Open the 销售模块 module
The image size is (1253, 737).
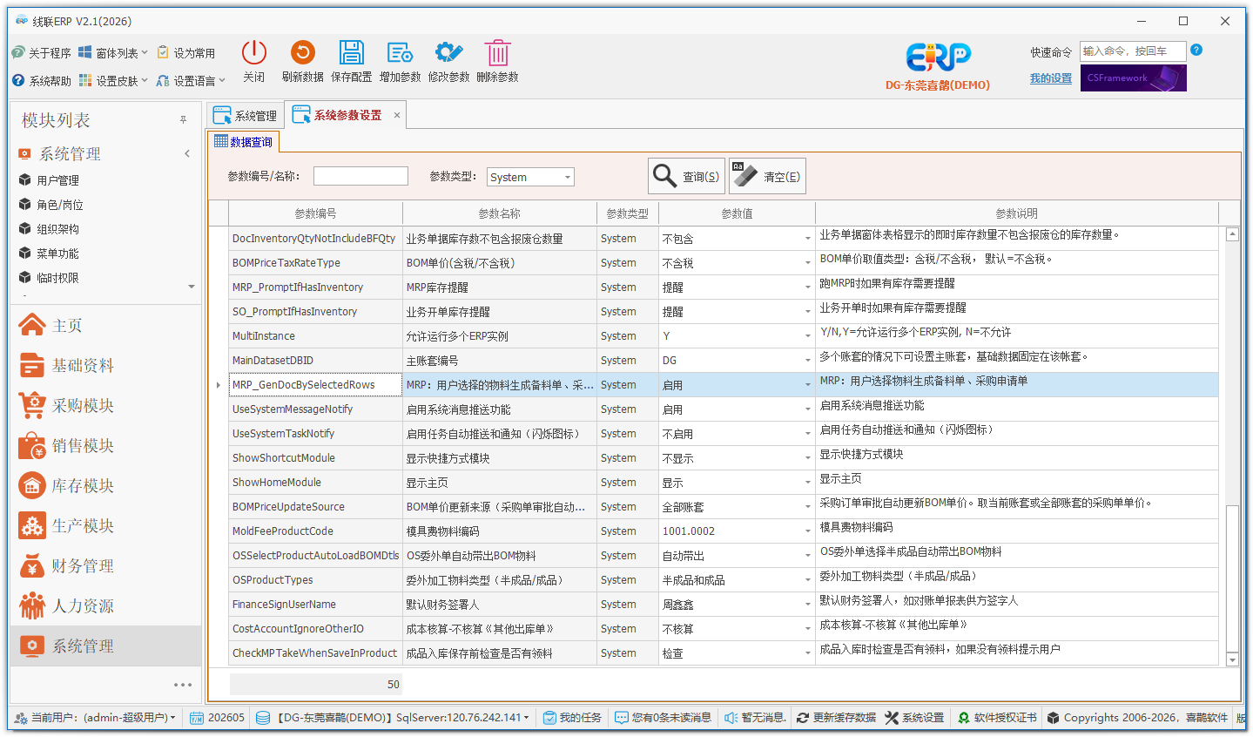tap(105, 446)
